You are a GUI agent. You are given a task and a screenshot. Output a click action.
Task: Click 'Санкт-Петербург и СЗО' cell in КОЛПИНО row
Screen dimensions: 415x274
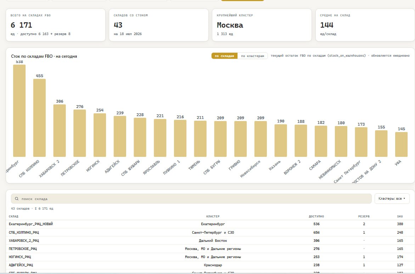[213, 233]
